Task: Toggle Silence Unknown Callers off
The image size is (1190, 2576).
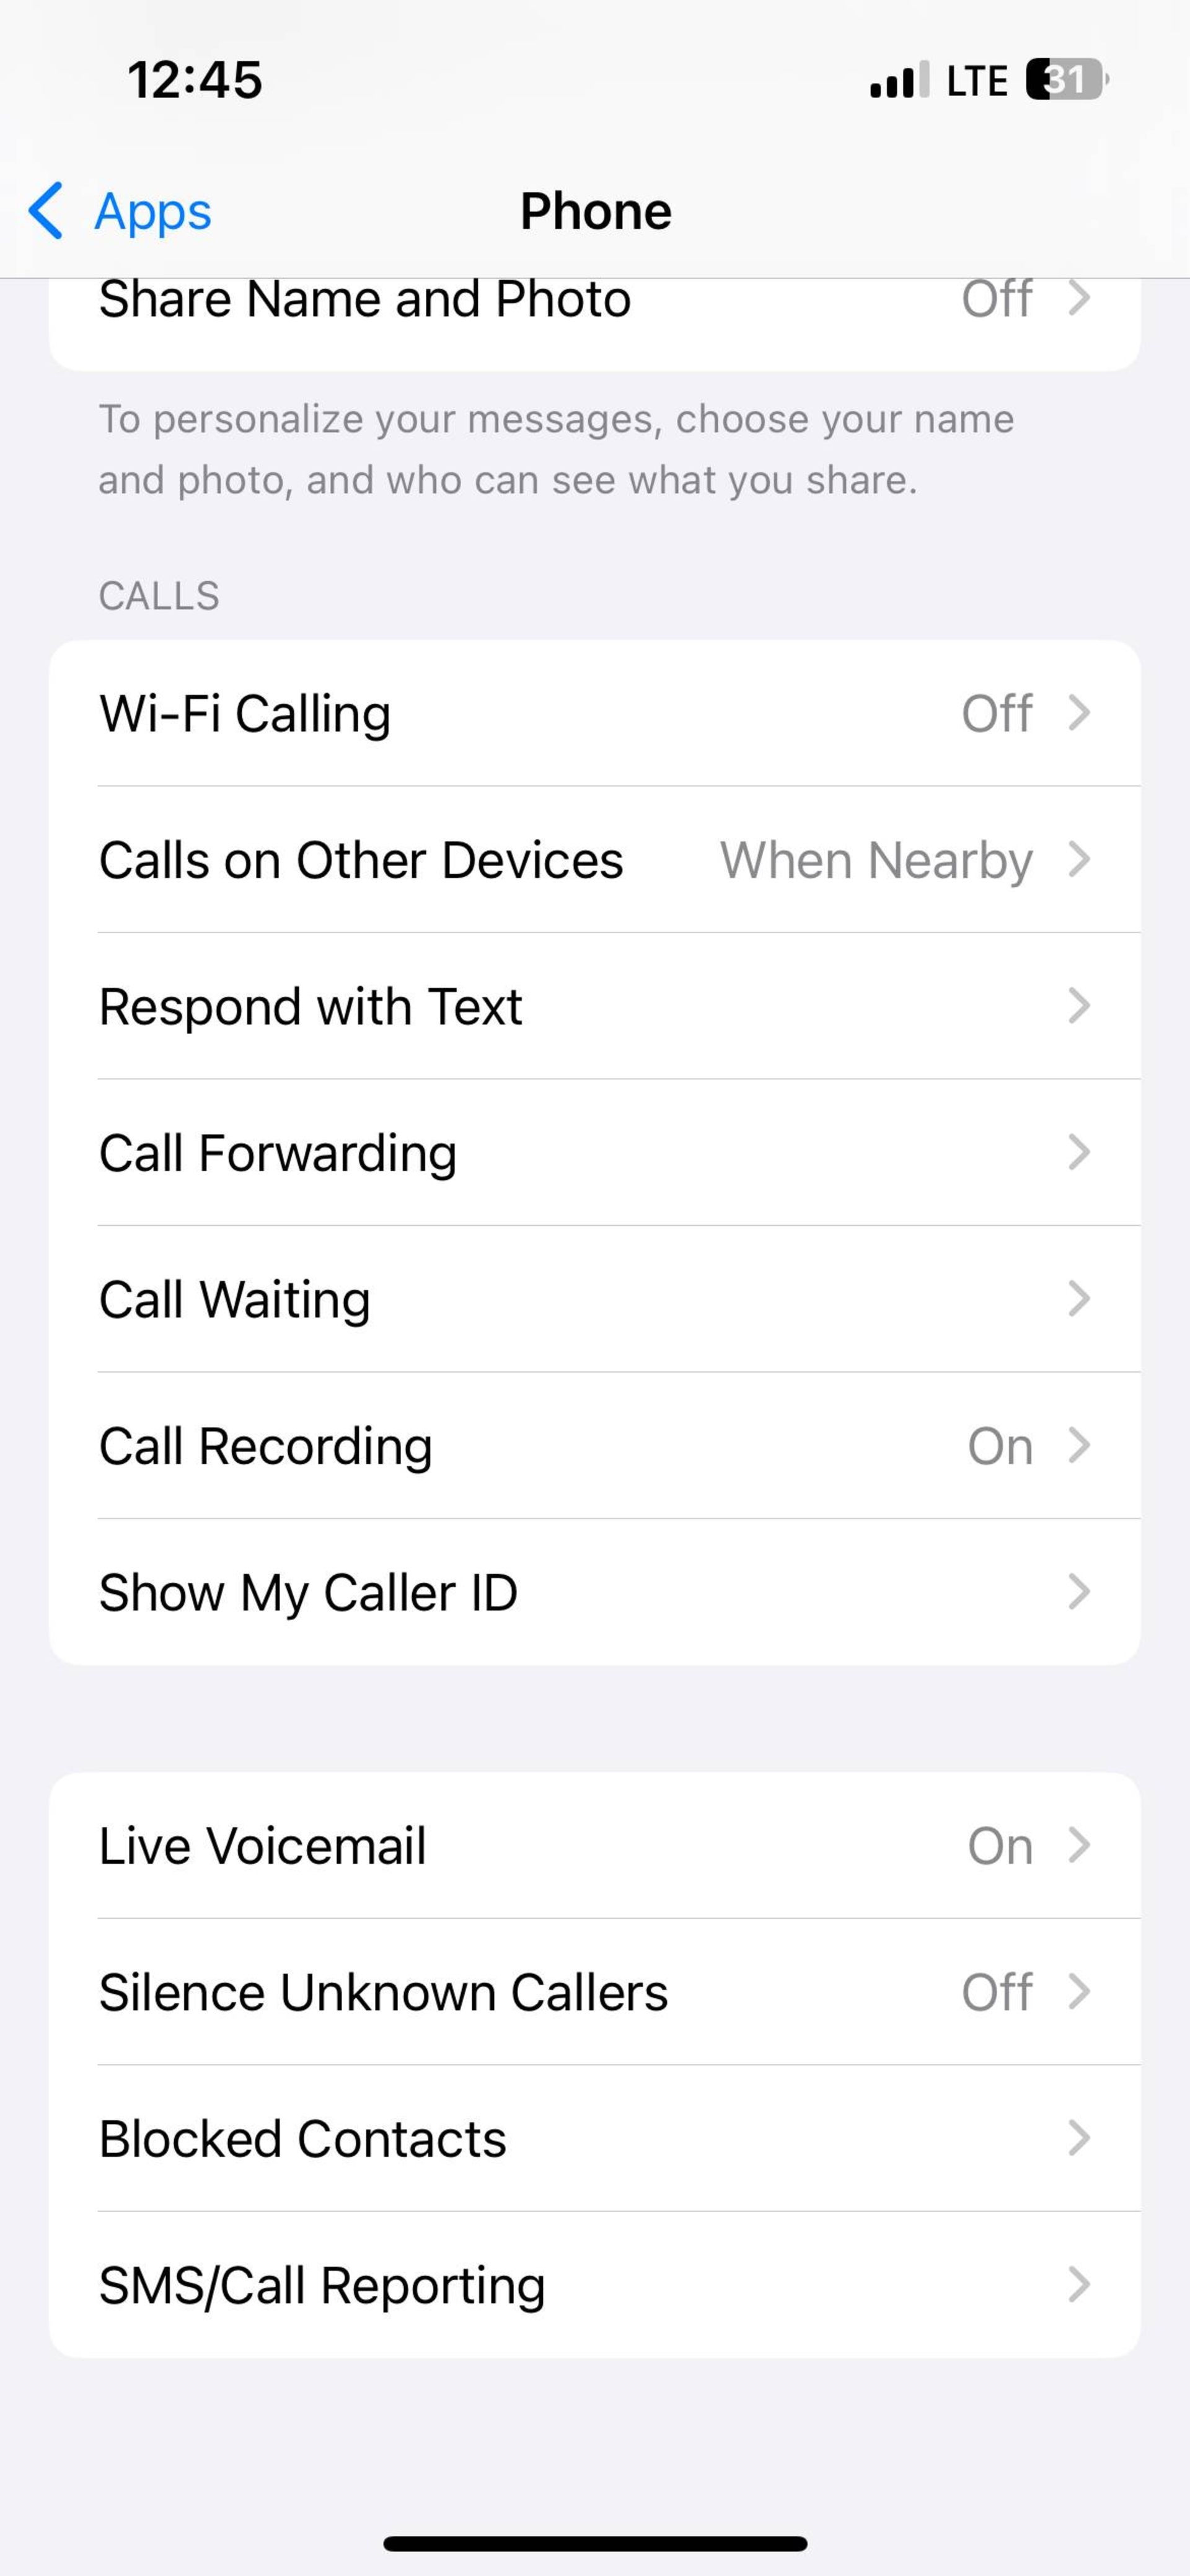Action: (x=594, y=1991)
